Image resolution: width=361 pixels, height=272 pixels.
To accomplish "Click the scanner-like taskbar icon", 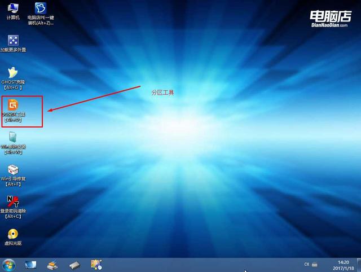I will pos(52,265).
